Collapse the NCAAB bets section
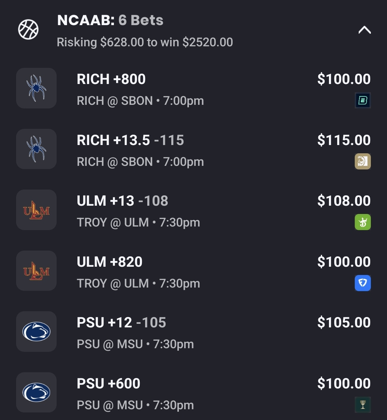387x420 pixels. point(364,30)
